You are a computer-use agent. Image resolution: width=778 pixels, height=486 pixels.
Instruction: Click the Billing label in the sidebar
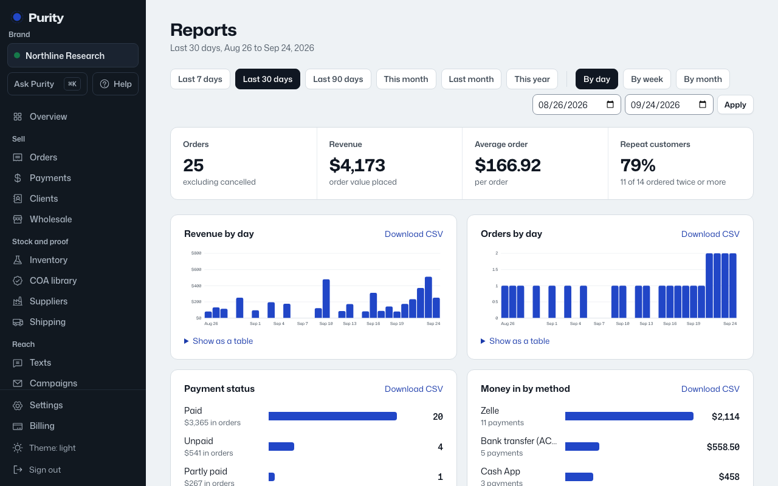[x=42, y=426]
